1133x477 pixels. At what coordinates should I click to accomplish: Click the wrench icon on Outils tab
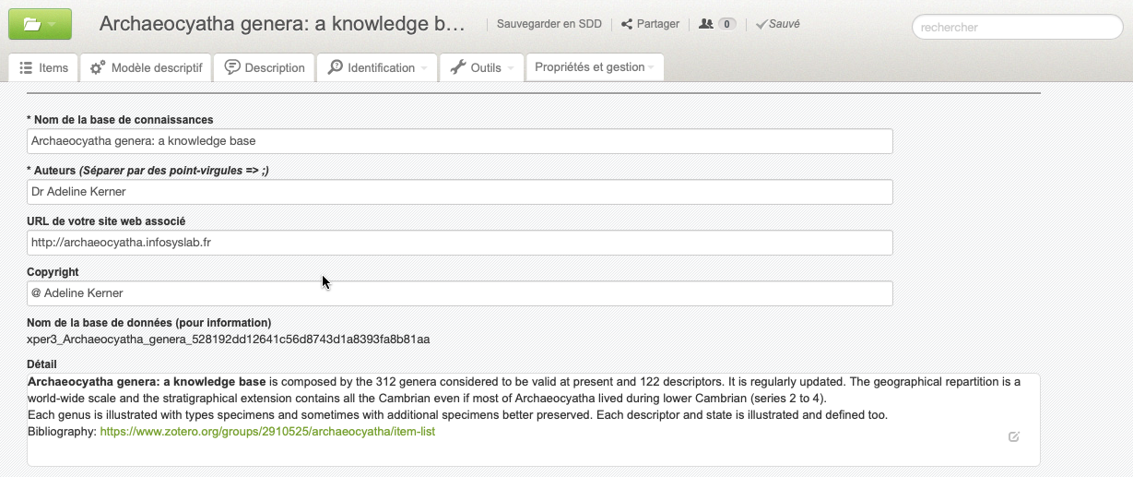(457, 67)
